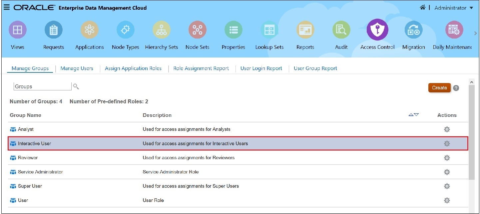Open the Node Sets icon

pos(198,30)
